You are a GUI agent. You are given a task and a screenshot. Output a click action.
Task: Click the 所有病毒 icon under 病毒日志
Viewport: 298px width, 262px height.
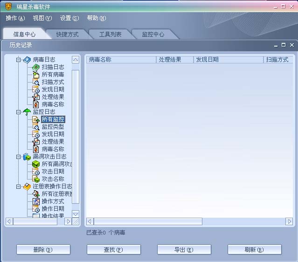click(x=36, y=75)
